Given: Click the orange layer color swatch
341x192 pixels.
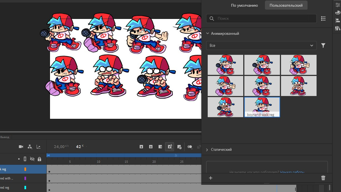Looking at the screenshot, I should tap(25, 169).
